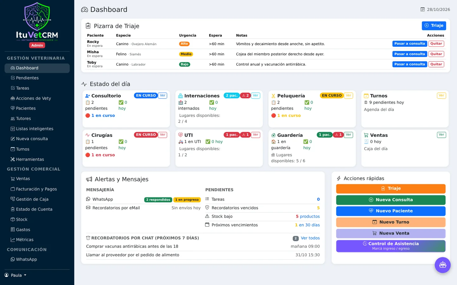This screenshot has height=285, width=457.
Task: Click the WhatsApp icon in Mensajería
Action: click(x=88, y=199)
